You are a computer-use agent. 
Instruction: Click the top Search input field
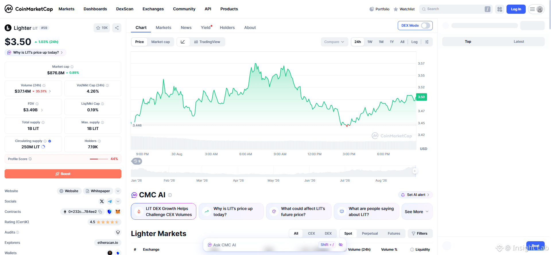[x=456, y=9]
